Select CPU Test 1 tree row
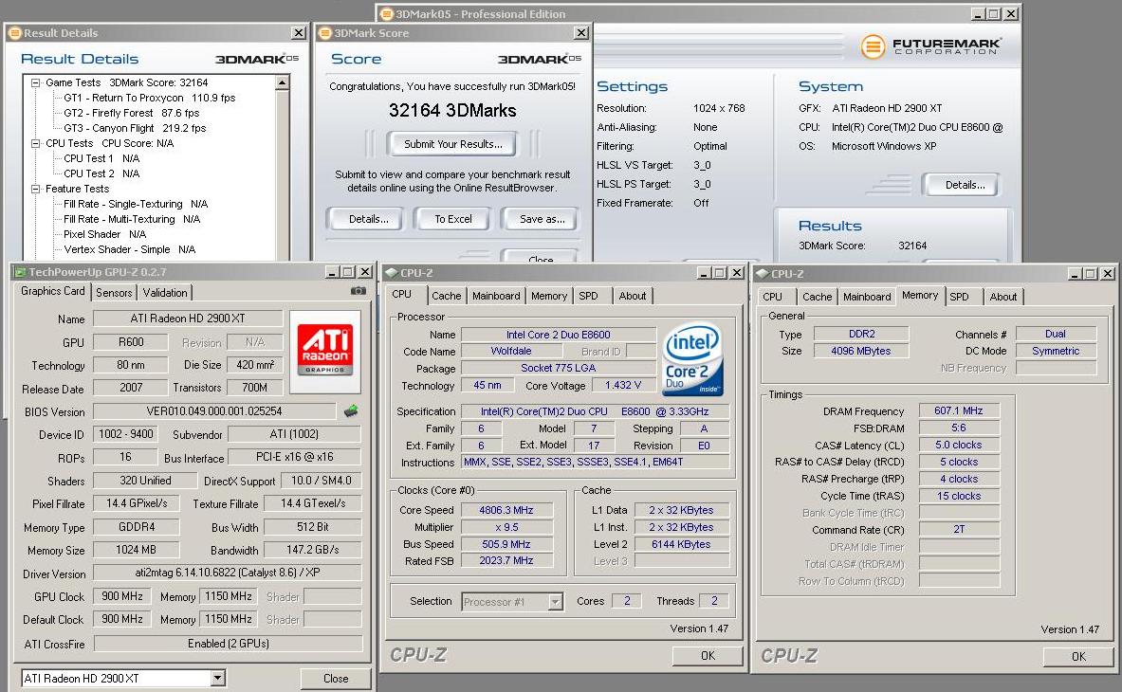The image size is (1122, 692). 101,158
